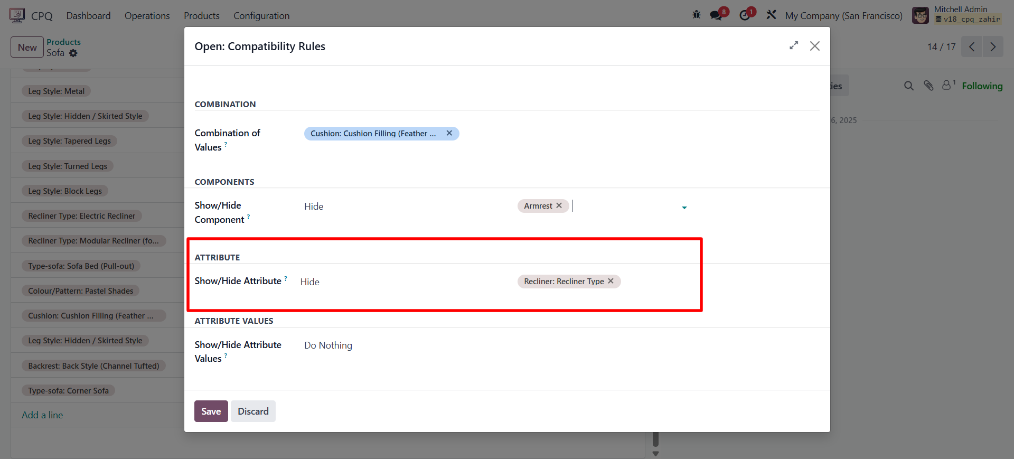Remove the Cushion Filling combination tag

pos(449,133)
